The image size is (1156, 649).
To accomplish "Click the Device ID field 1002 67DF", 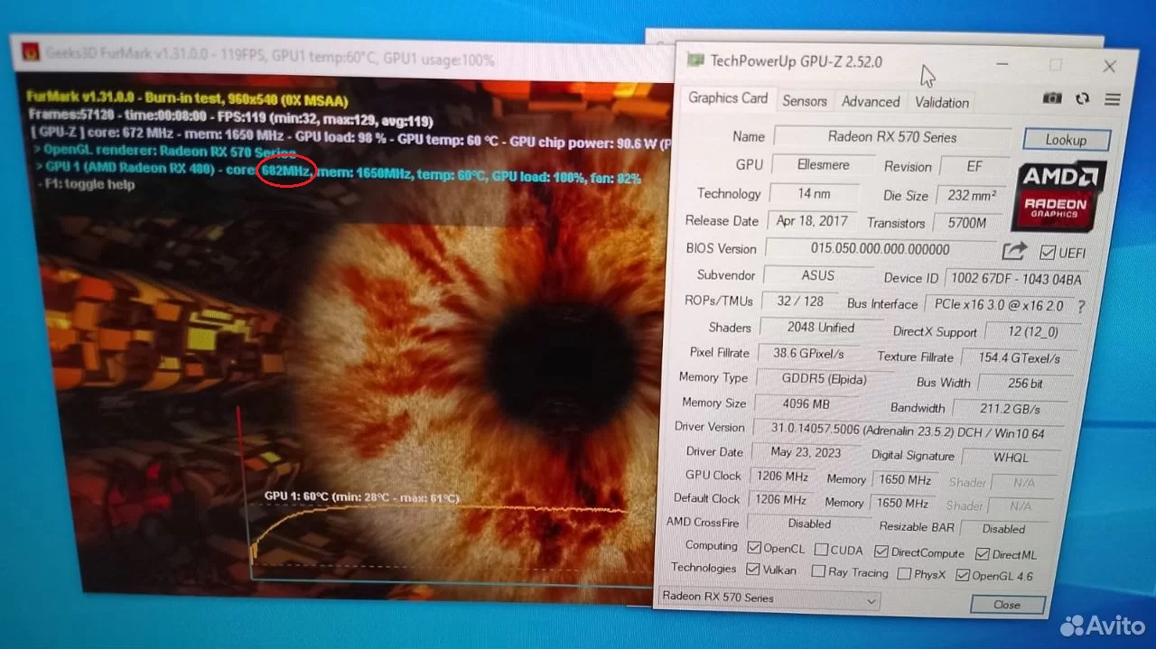I will pos(1017,279).
